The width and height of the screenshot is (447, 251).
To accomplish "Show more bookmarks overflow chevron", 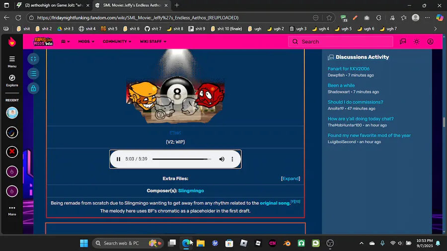I will [435, 29].
